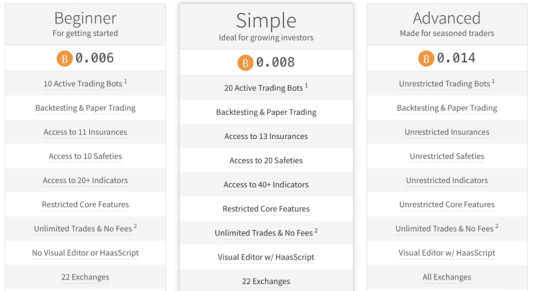Click the Beginner plan 0.006 price

click(95, 58)
